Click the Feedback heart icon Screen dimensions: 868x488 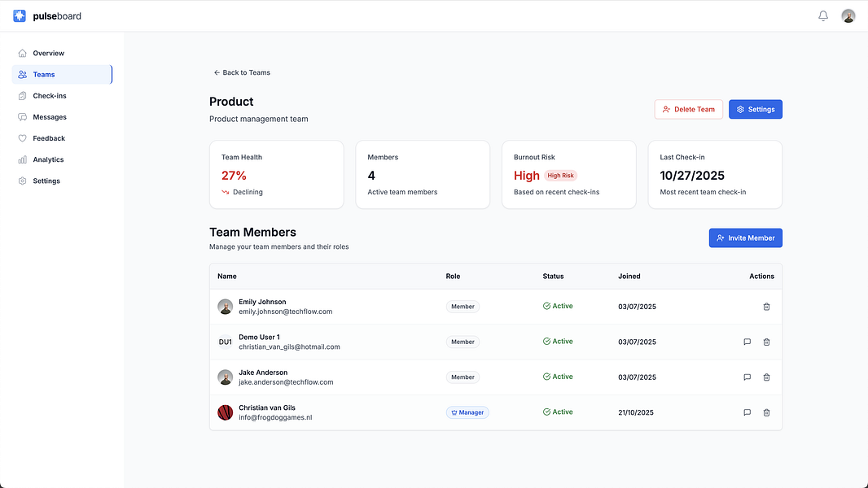[23, 138]
